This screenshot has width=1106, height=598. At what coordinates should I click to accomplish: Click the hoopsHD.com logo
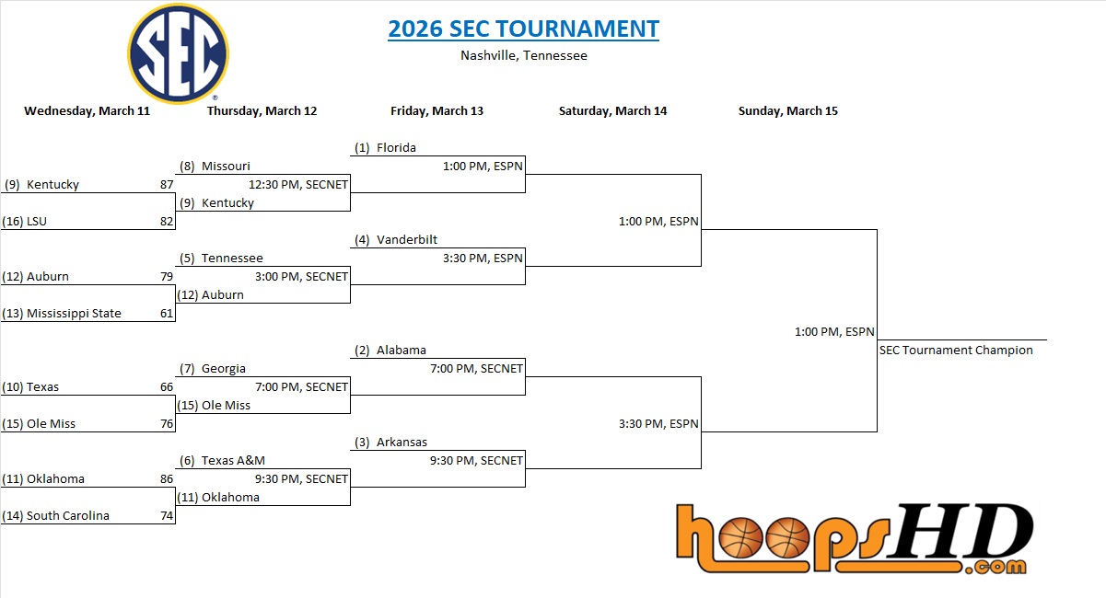click(853, 540)
